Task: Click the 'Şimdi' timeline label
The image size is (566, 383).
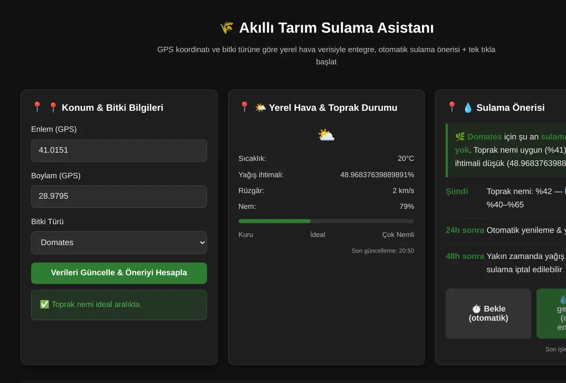Action: (x=457, y=191)
